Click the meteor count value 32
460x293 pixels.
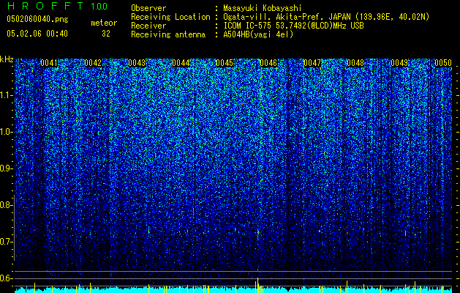pos(106,34)
